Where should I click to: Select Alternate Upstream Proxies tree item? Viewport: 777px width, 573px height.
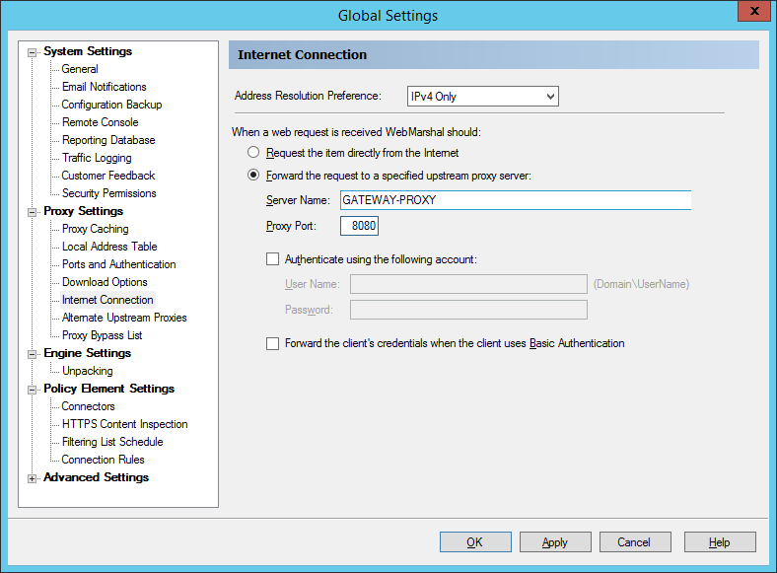pyautogui.click(x=124, y=318)
